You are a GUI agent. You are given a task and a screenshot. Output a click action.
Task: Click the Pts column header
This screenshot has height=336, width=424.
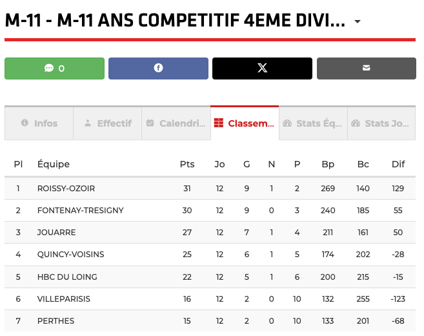click(x=187, y=164)
